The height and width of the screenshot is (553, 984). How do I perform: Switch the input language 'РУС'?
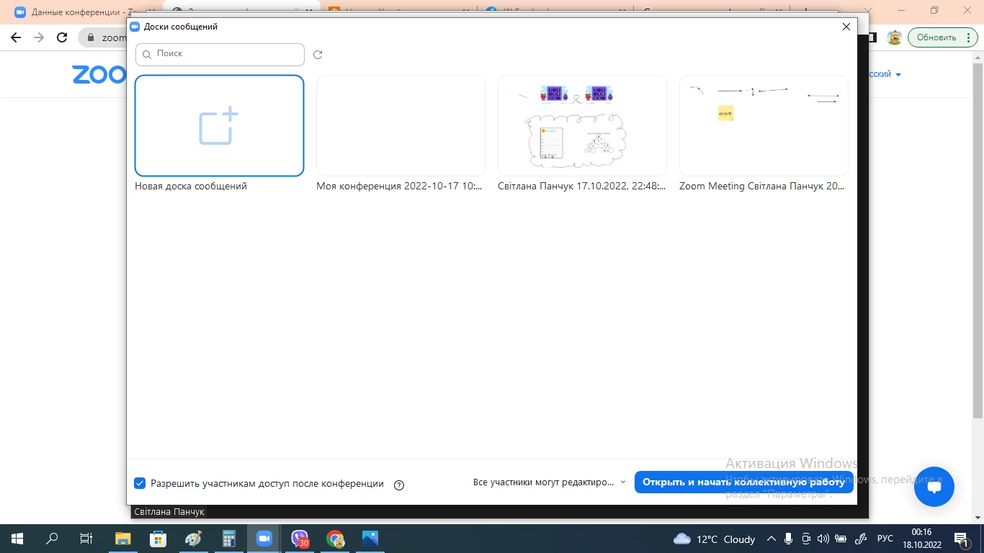[x=885, y=539]
